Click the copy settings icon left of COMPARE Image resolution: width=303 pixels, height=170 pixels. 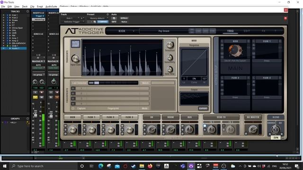click(95, 22)
